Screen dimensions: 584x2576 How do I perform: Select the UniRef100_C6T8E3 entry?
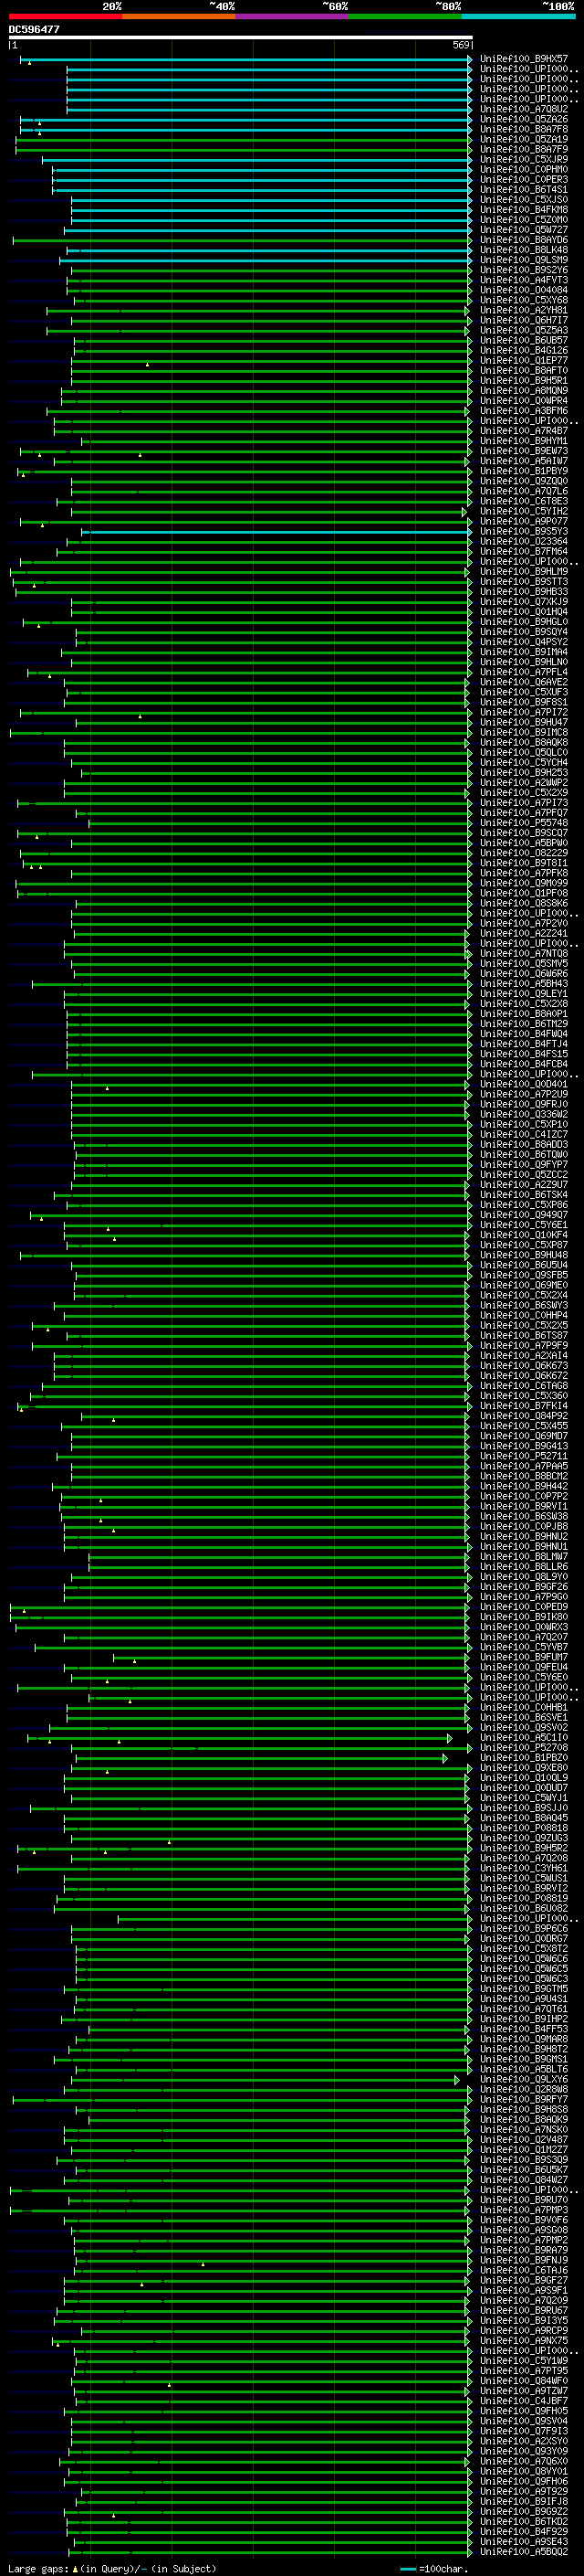(524, 501)
